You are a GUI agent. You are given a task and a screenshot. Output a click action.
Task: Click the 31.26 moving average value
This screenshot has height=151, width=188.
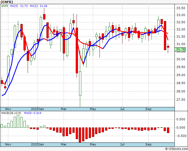click(x=43, y=6)
